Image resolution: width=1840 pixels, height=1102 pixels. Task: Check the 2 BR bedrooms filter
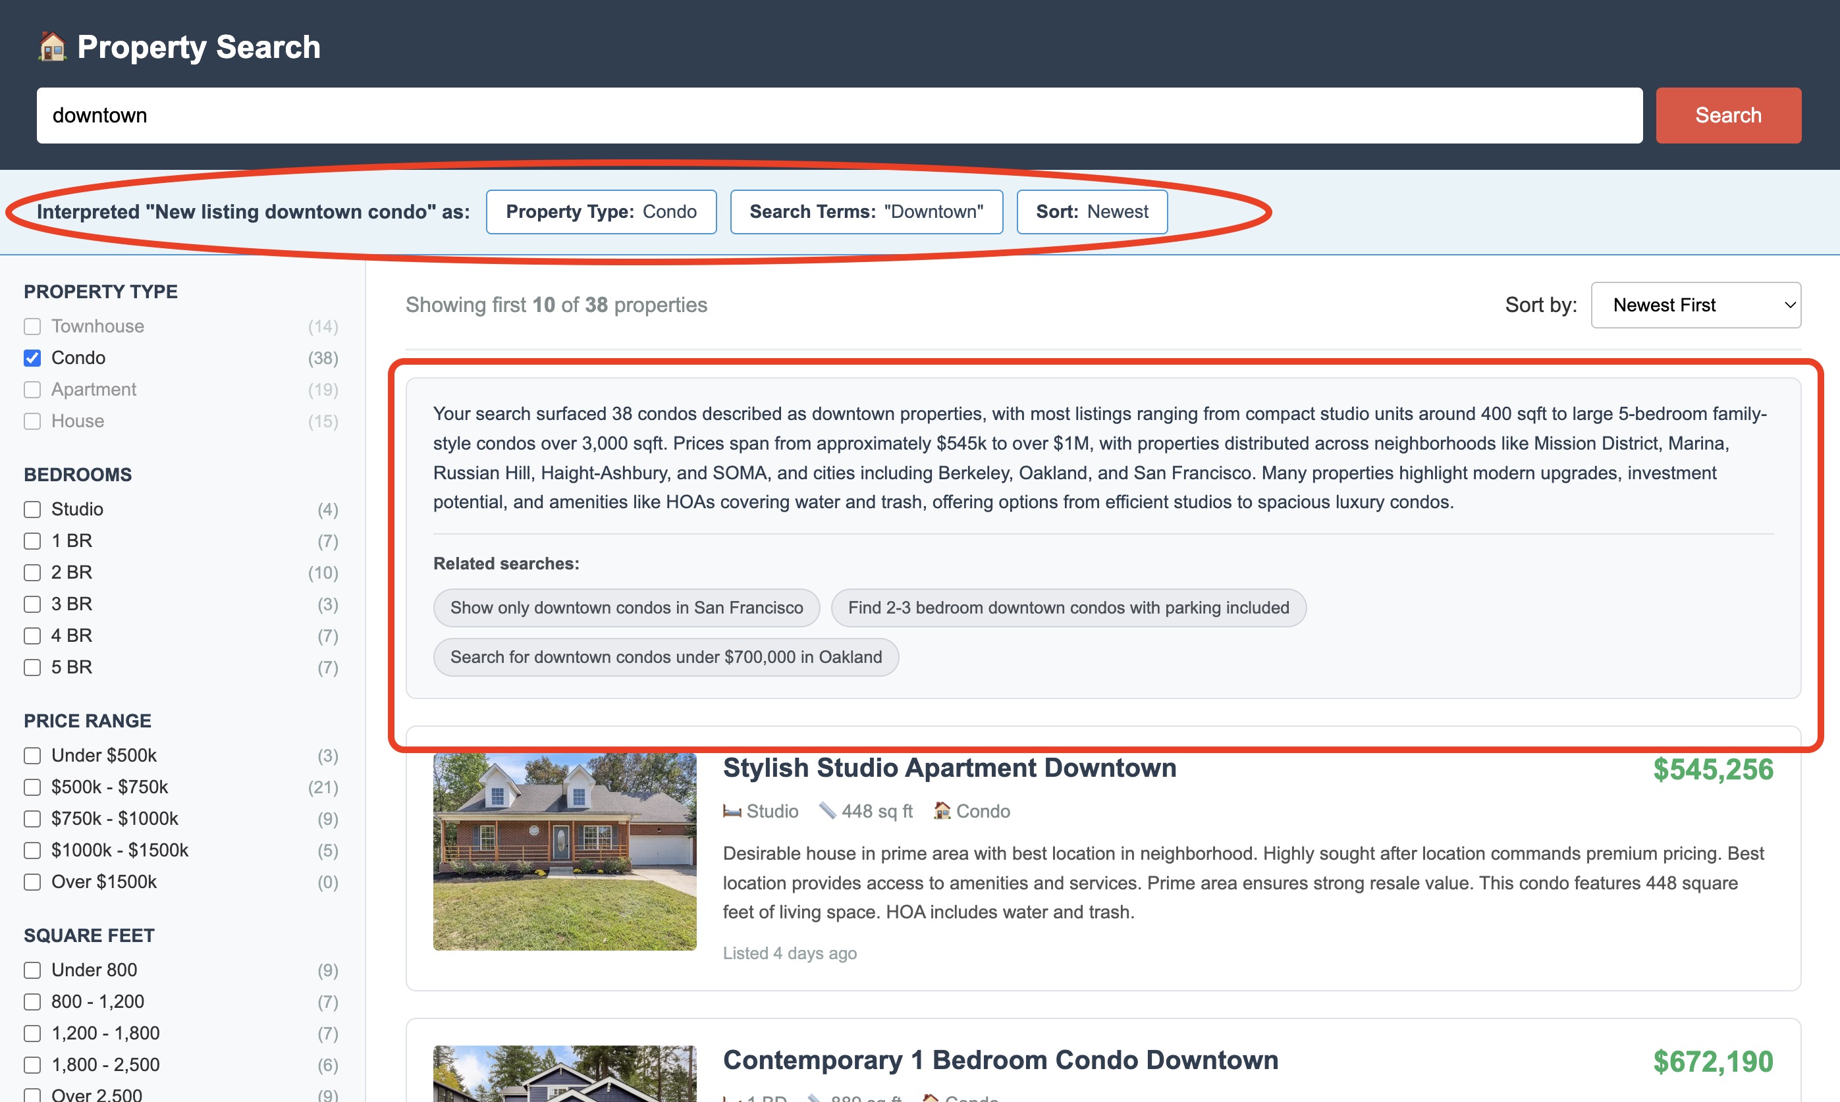tap(32, 573)
